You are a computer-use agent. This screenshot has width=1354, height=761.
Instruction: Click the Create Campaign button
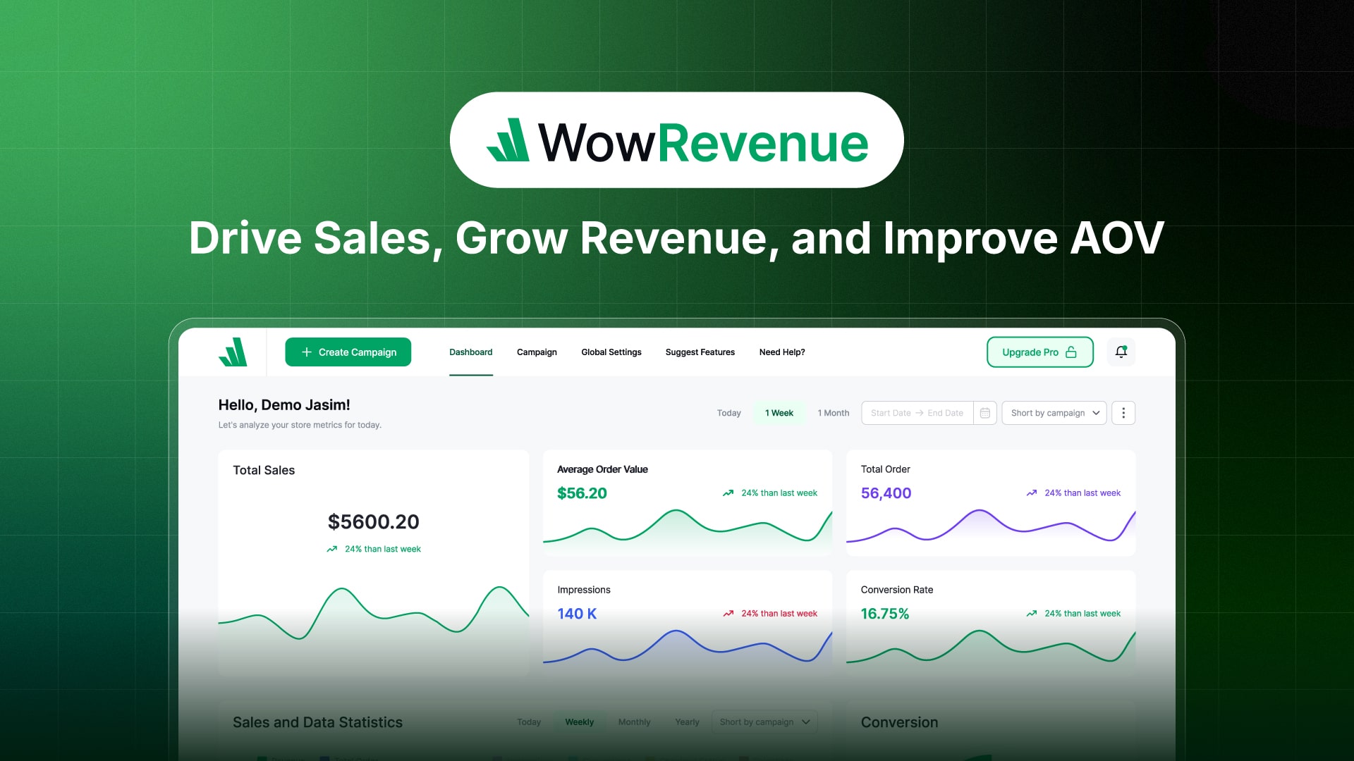348,351
